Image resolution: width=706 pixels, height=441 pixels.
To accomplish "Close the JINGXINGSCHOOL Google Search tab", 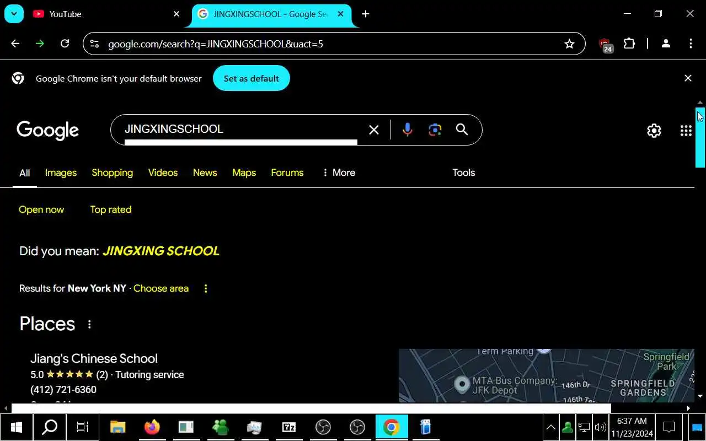I will pos(341,14).
